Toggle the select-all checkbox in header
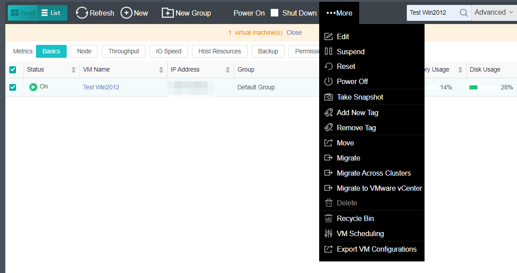The width and height of the screenshot is (517, 273). click(13, 69)
